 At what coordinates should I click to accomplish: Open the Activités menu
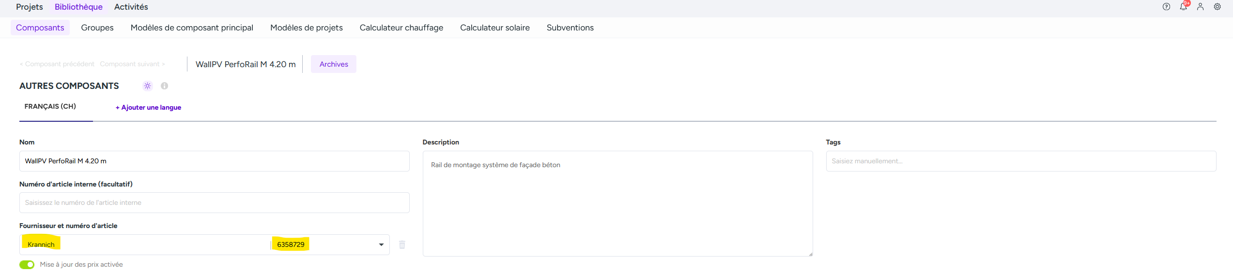tap(131, 7)
